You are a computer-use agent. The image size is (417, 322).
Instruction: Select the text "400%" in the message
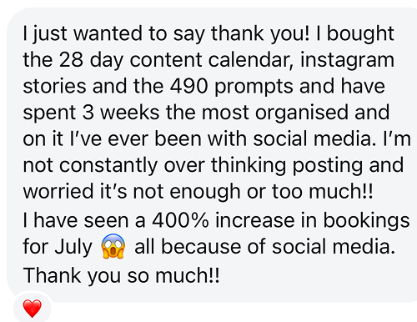pyautogui.click(x=180, y=220)
